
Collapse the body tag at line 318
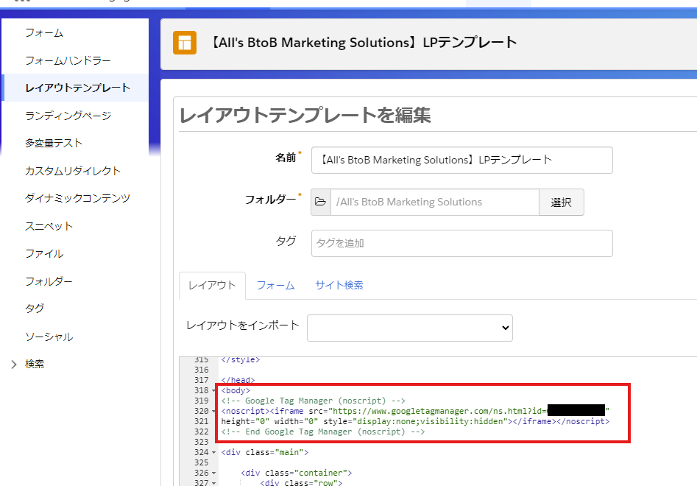(x=214, y=390)
